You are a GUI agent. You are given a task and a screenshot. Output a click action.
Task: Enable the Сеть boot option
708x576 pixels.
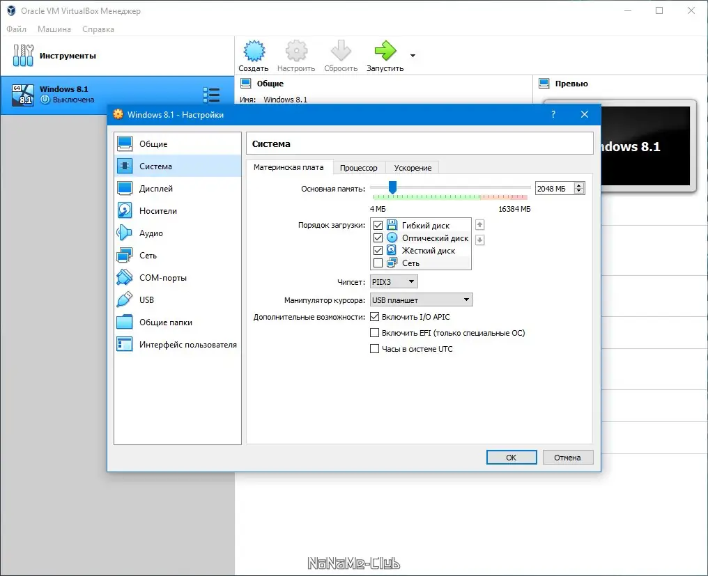tap(378, 263)
